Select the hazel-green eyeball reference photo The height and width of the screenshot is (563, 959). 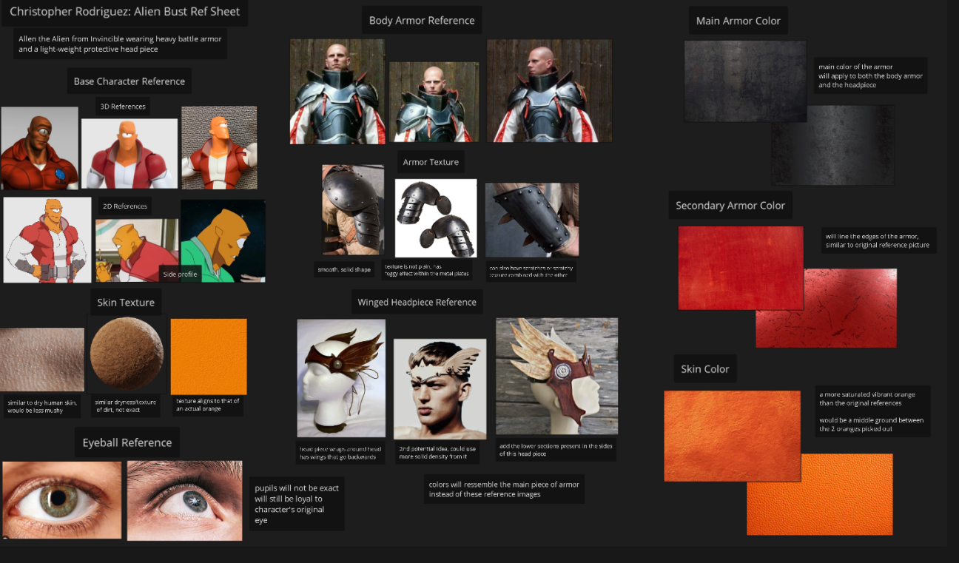(x=61, y=500)
